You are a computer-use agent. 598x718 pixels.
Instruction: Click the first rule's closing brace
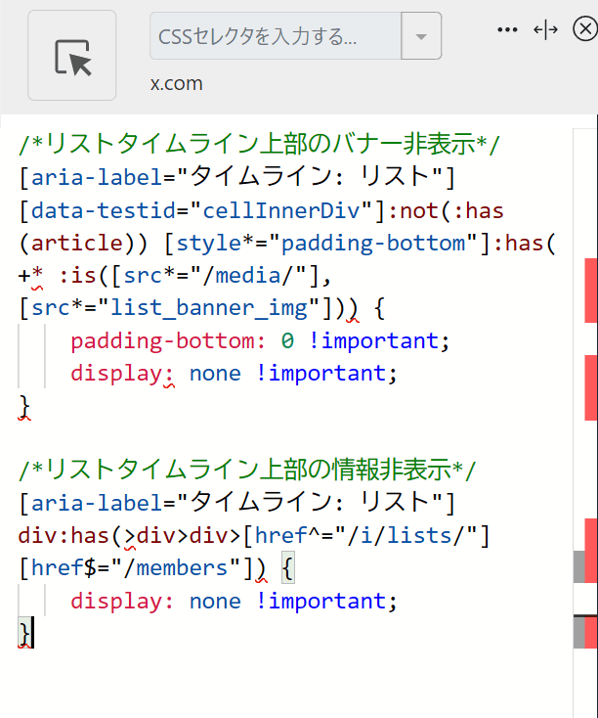coord(24,406)
